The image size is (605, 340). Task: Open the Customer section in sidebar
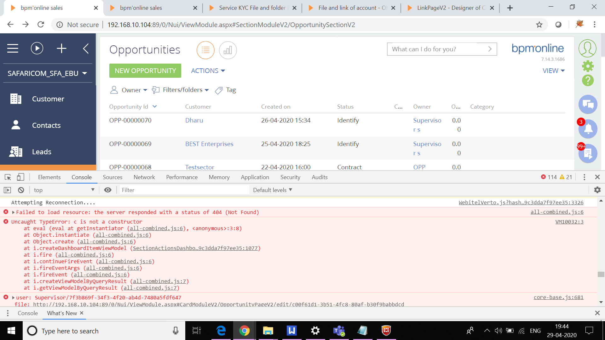(x=48, y=99)
